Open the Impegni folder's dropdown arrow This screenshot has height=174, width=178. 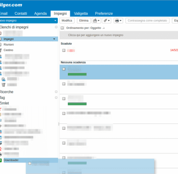54,39
